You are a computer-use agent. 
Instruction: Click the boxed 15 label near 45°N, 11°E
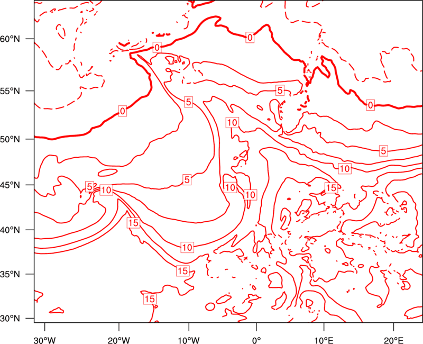(x=332, y=187)
